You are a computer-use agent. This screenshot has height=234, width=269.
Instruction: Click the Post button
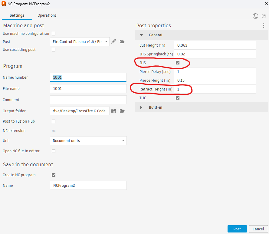tap(237, 229)
